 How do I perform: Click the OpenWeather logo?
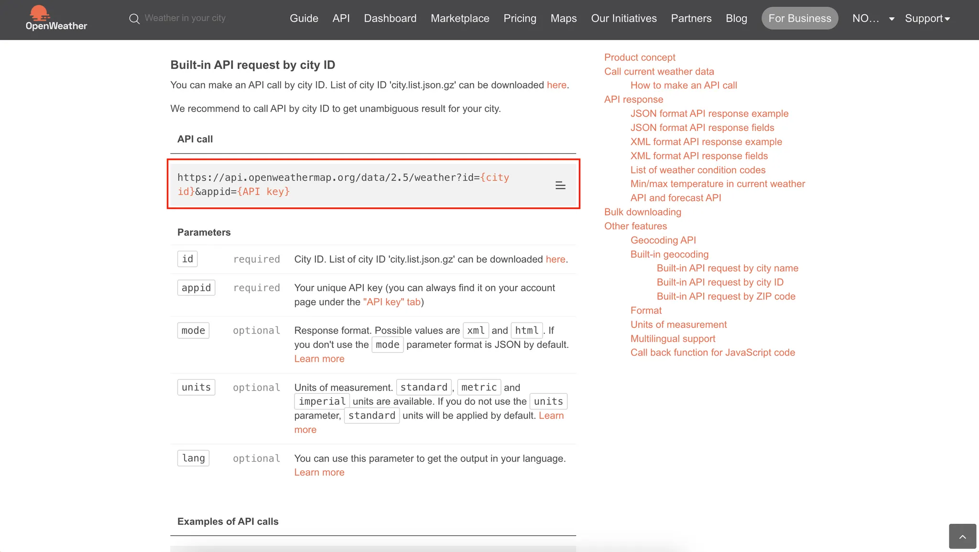(56, 18)
